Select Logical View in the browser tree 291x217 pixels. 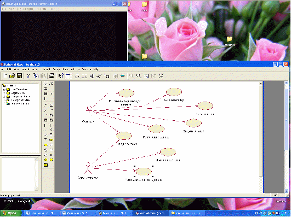18,93
